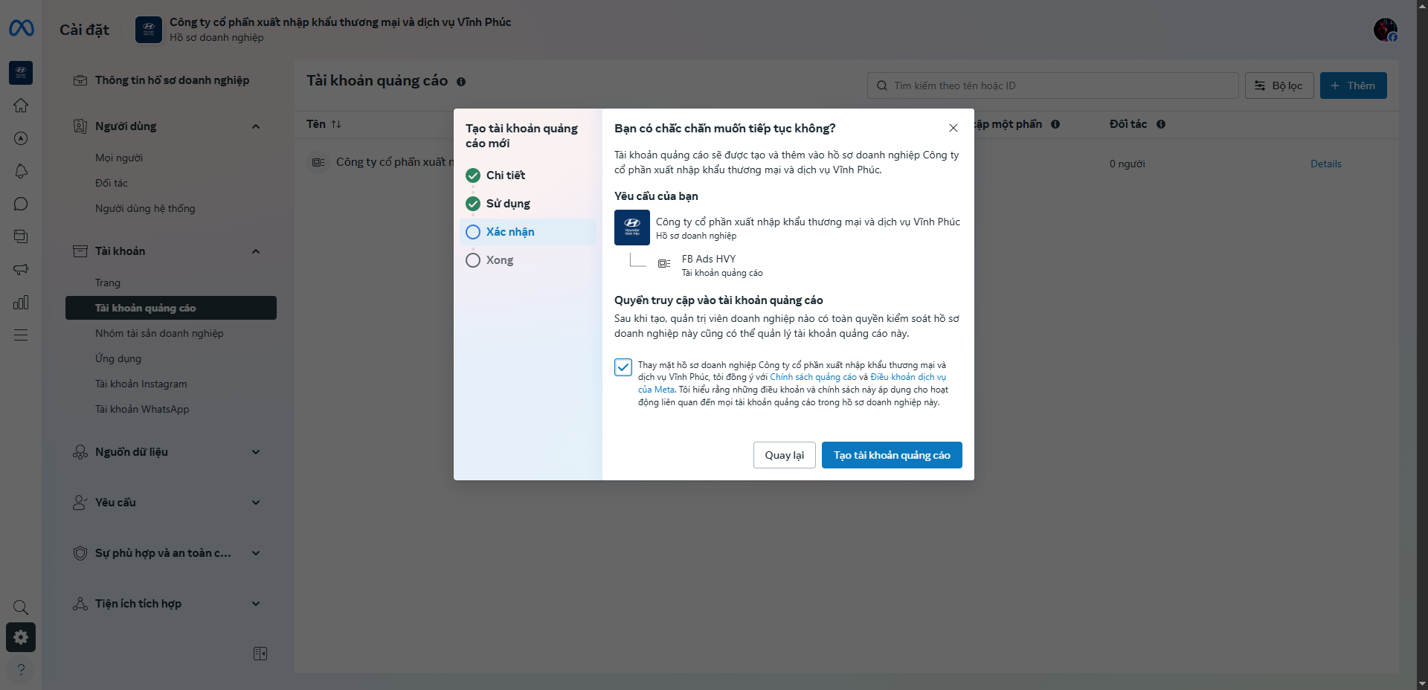The image size is (1428, 690).
Task: Click Tạo tài khoản quảng cáo button
Action: tap(891, 455)
